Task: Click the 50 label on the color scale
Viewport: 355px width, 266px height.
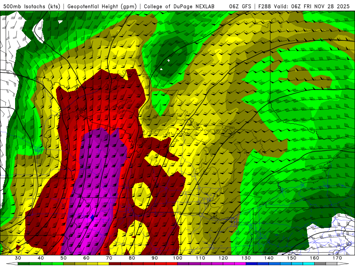Action: 63,258
